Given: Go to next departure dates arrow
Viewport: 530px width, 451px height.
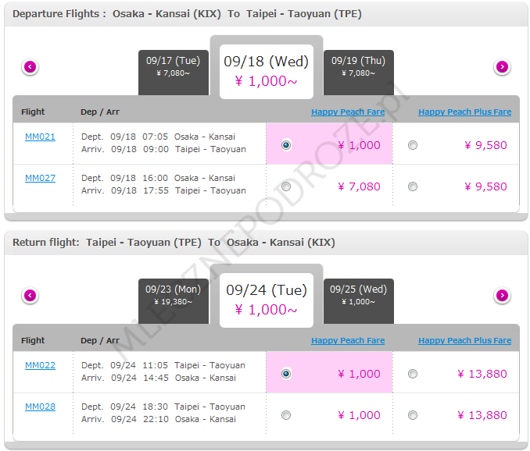Looking at the screenshot, I should point(502,67).
